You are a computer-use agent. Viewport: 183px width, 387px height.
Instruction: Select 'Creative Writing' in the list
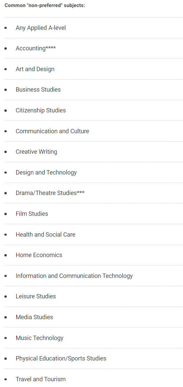36,152
